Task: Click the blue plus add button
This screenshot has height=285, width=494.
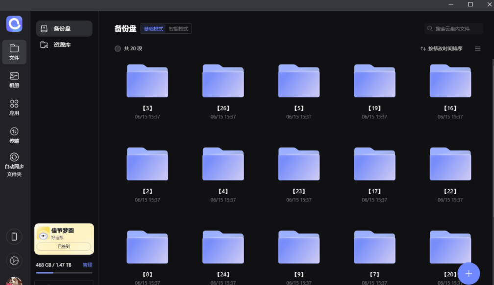Action: pyautogui.click(x=469, y=274)
